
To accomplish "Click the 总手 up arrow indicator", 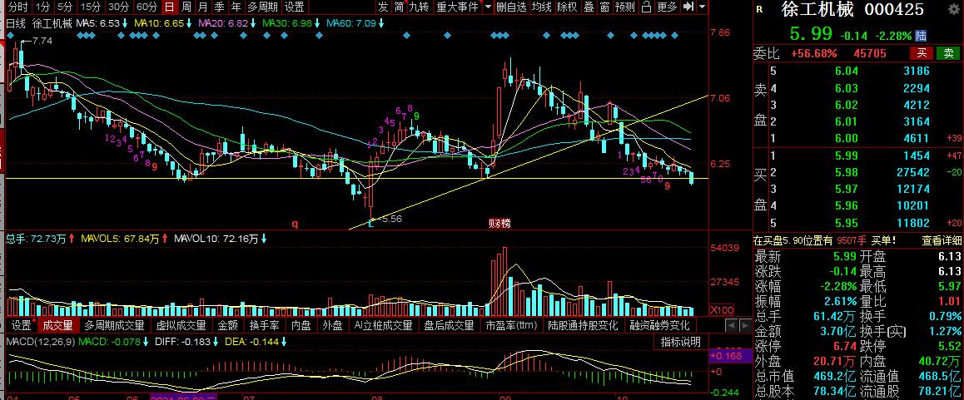I will (x=72, y=239).
